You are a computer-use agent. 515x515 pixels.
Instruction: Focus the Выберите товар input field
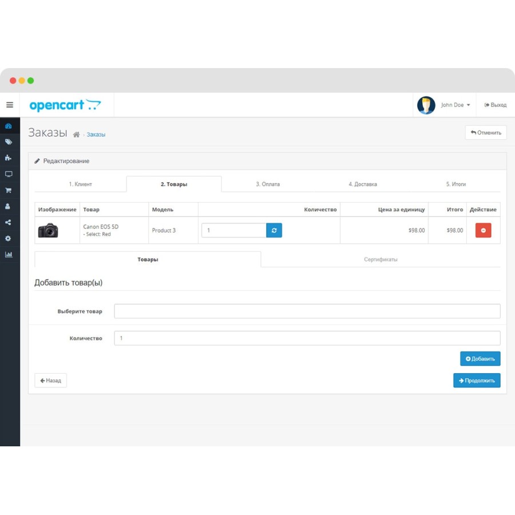[x=307, y=311]
